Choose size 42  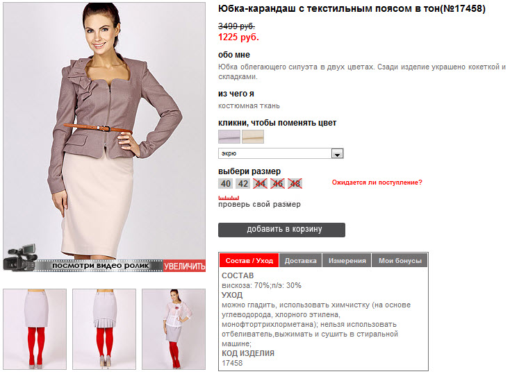243,184
